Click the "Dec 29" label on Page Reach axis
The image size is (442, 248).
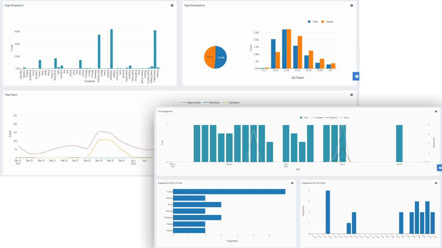(x=99, y=161)
